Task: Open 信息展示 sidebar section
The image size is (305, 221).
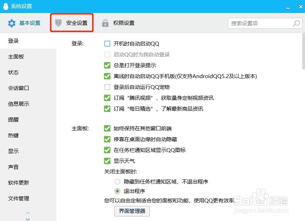Action: (x=28, y=104)
